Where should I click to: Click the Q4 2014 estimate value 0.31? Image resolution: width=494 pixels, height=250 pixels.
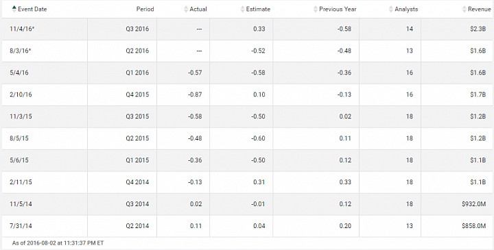pos(259,182)
